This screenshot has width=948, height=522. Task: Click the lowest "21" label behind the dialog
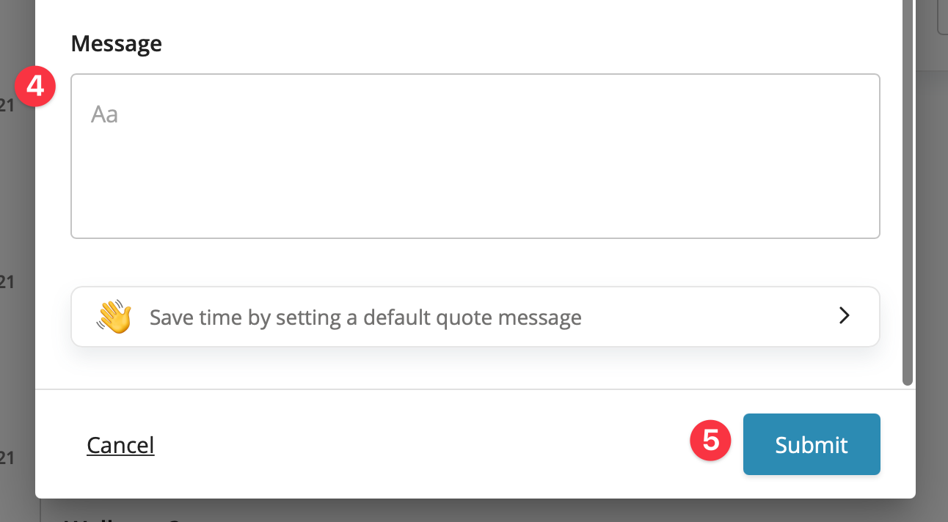[x=7, y=458]
